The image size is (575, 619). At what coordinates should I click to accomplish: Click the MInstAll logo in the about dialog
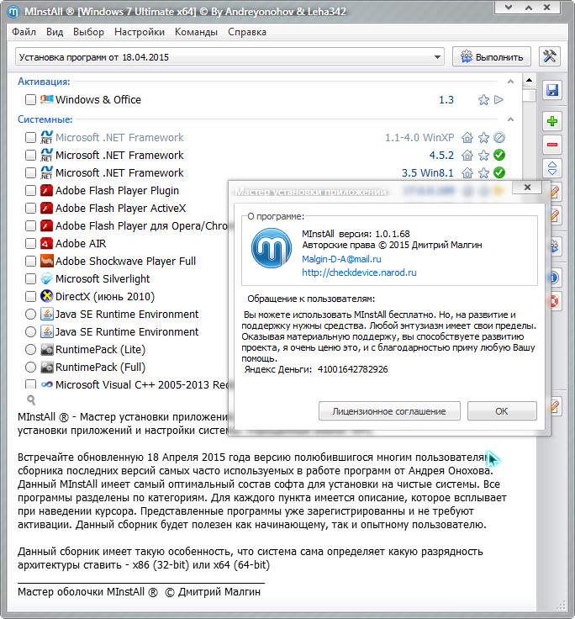pyautogui.click(x=272, y=248)
